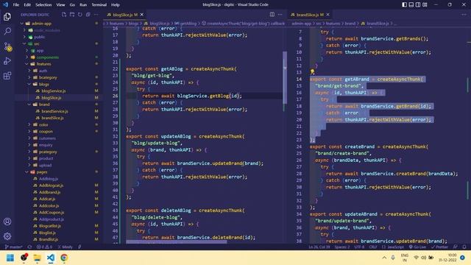Open the Search view in activity bar
Screen dimensions: 471x265
tap(7, 31)
